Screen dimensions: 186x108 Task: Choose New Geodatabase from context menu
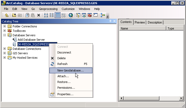(71, 70)
